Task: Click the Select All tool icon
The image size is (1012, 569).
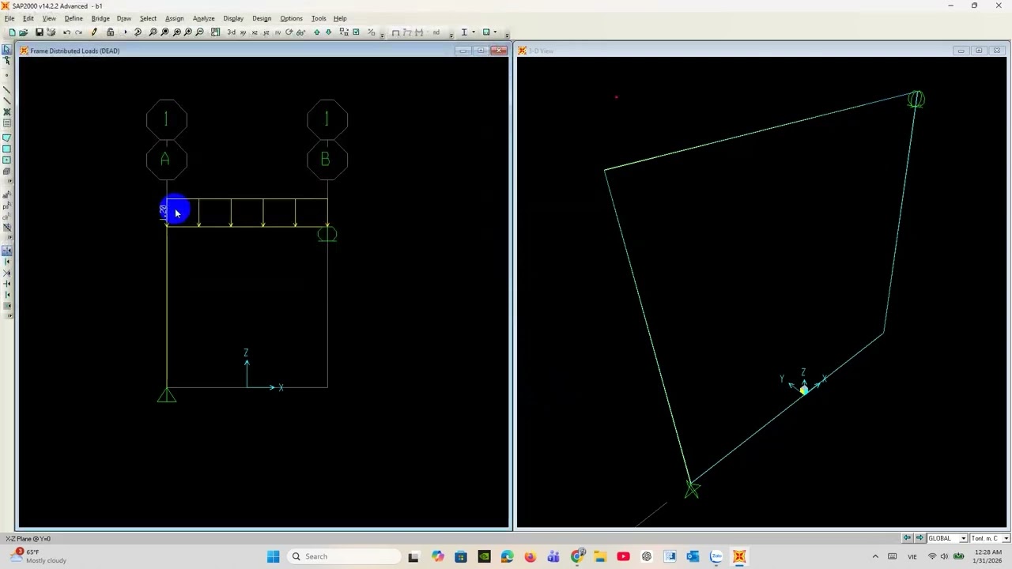Action: point(7,194)
